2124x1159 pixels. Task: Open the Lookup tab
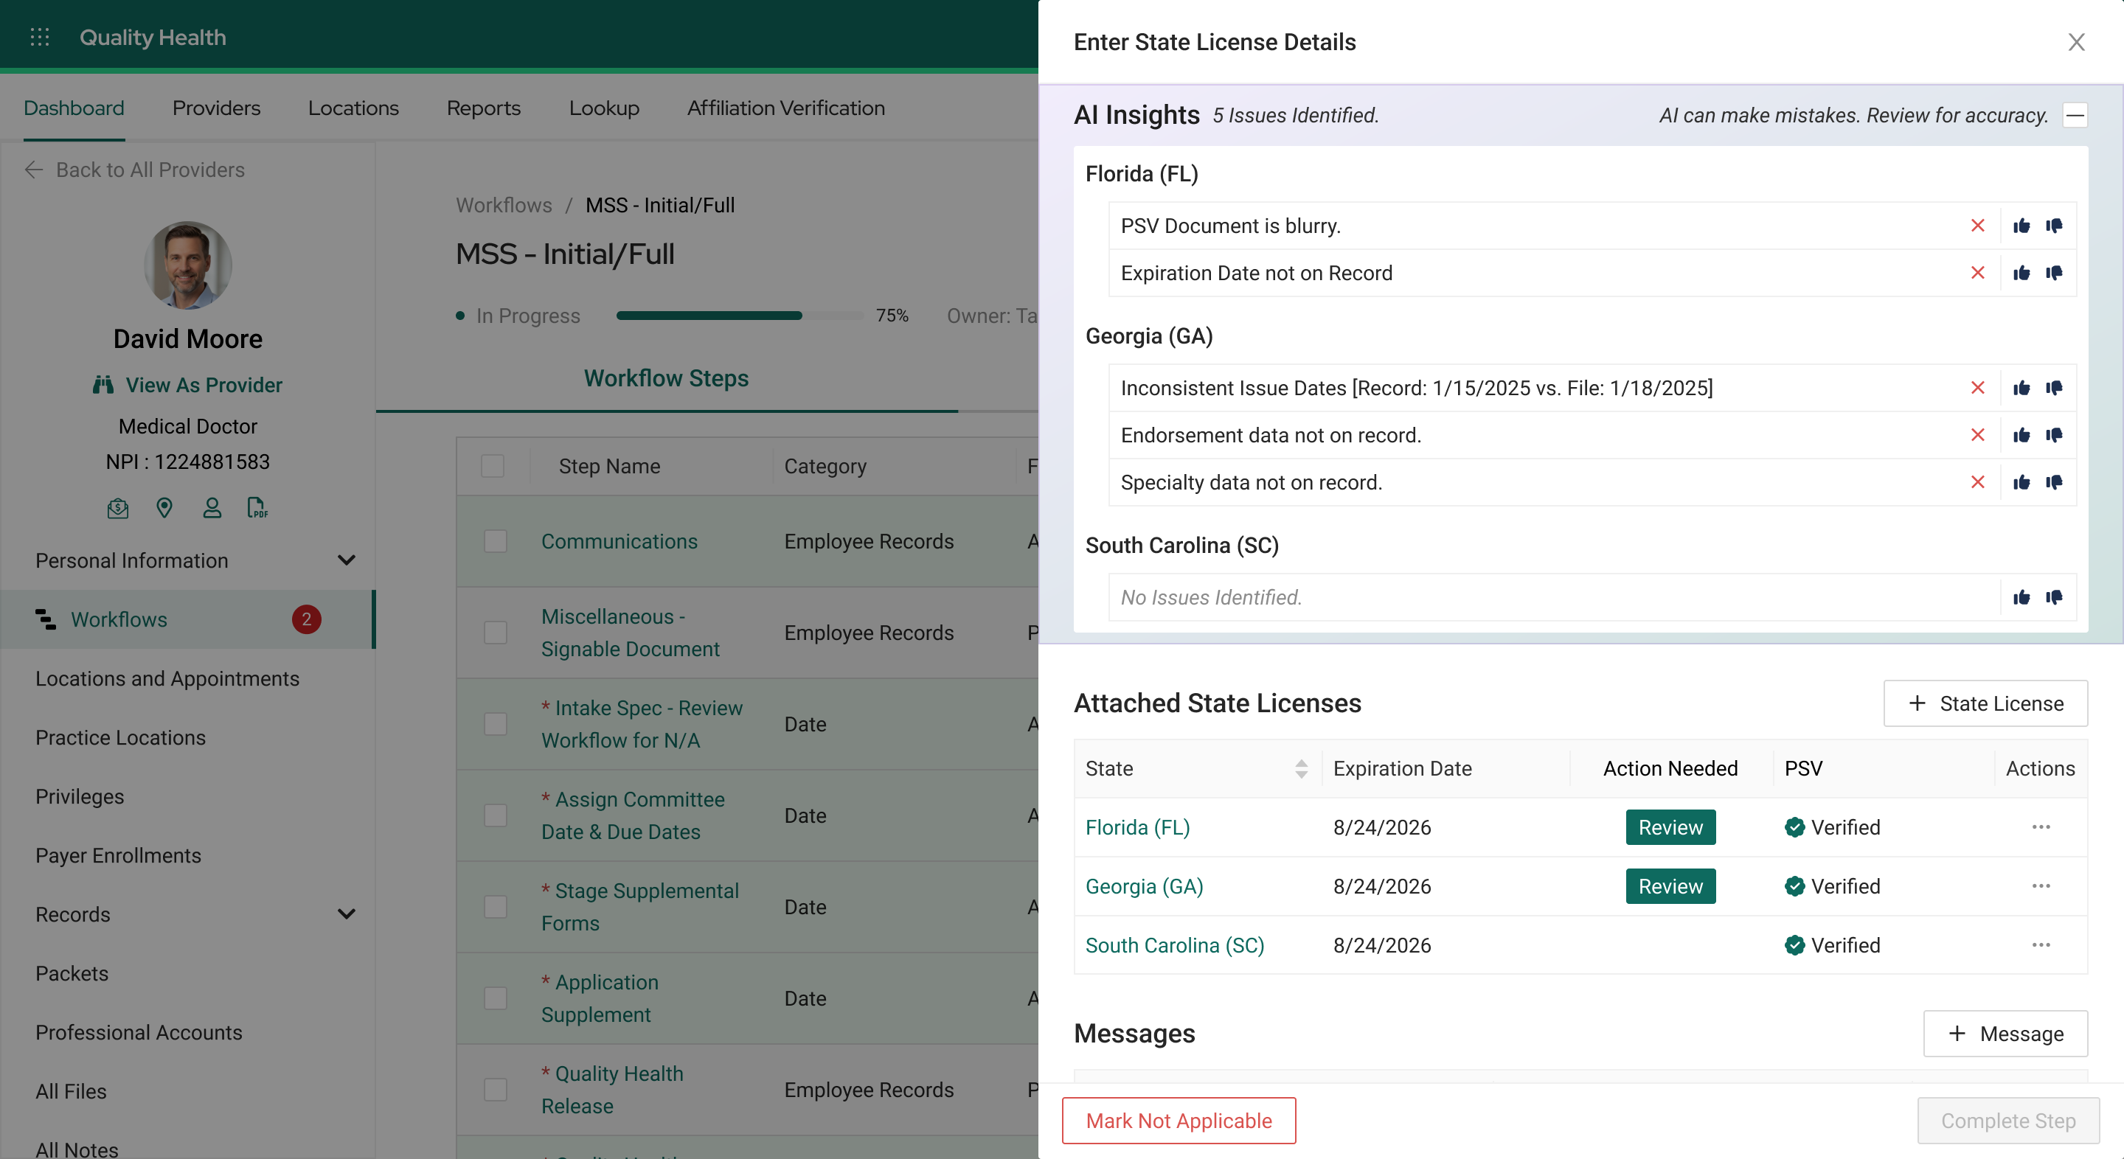pos(605,108)
